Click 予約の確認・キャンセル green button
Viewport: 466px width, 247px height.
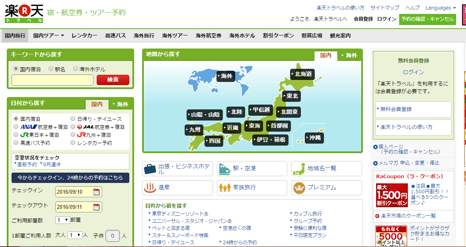(x=427, y=19)
